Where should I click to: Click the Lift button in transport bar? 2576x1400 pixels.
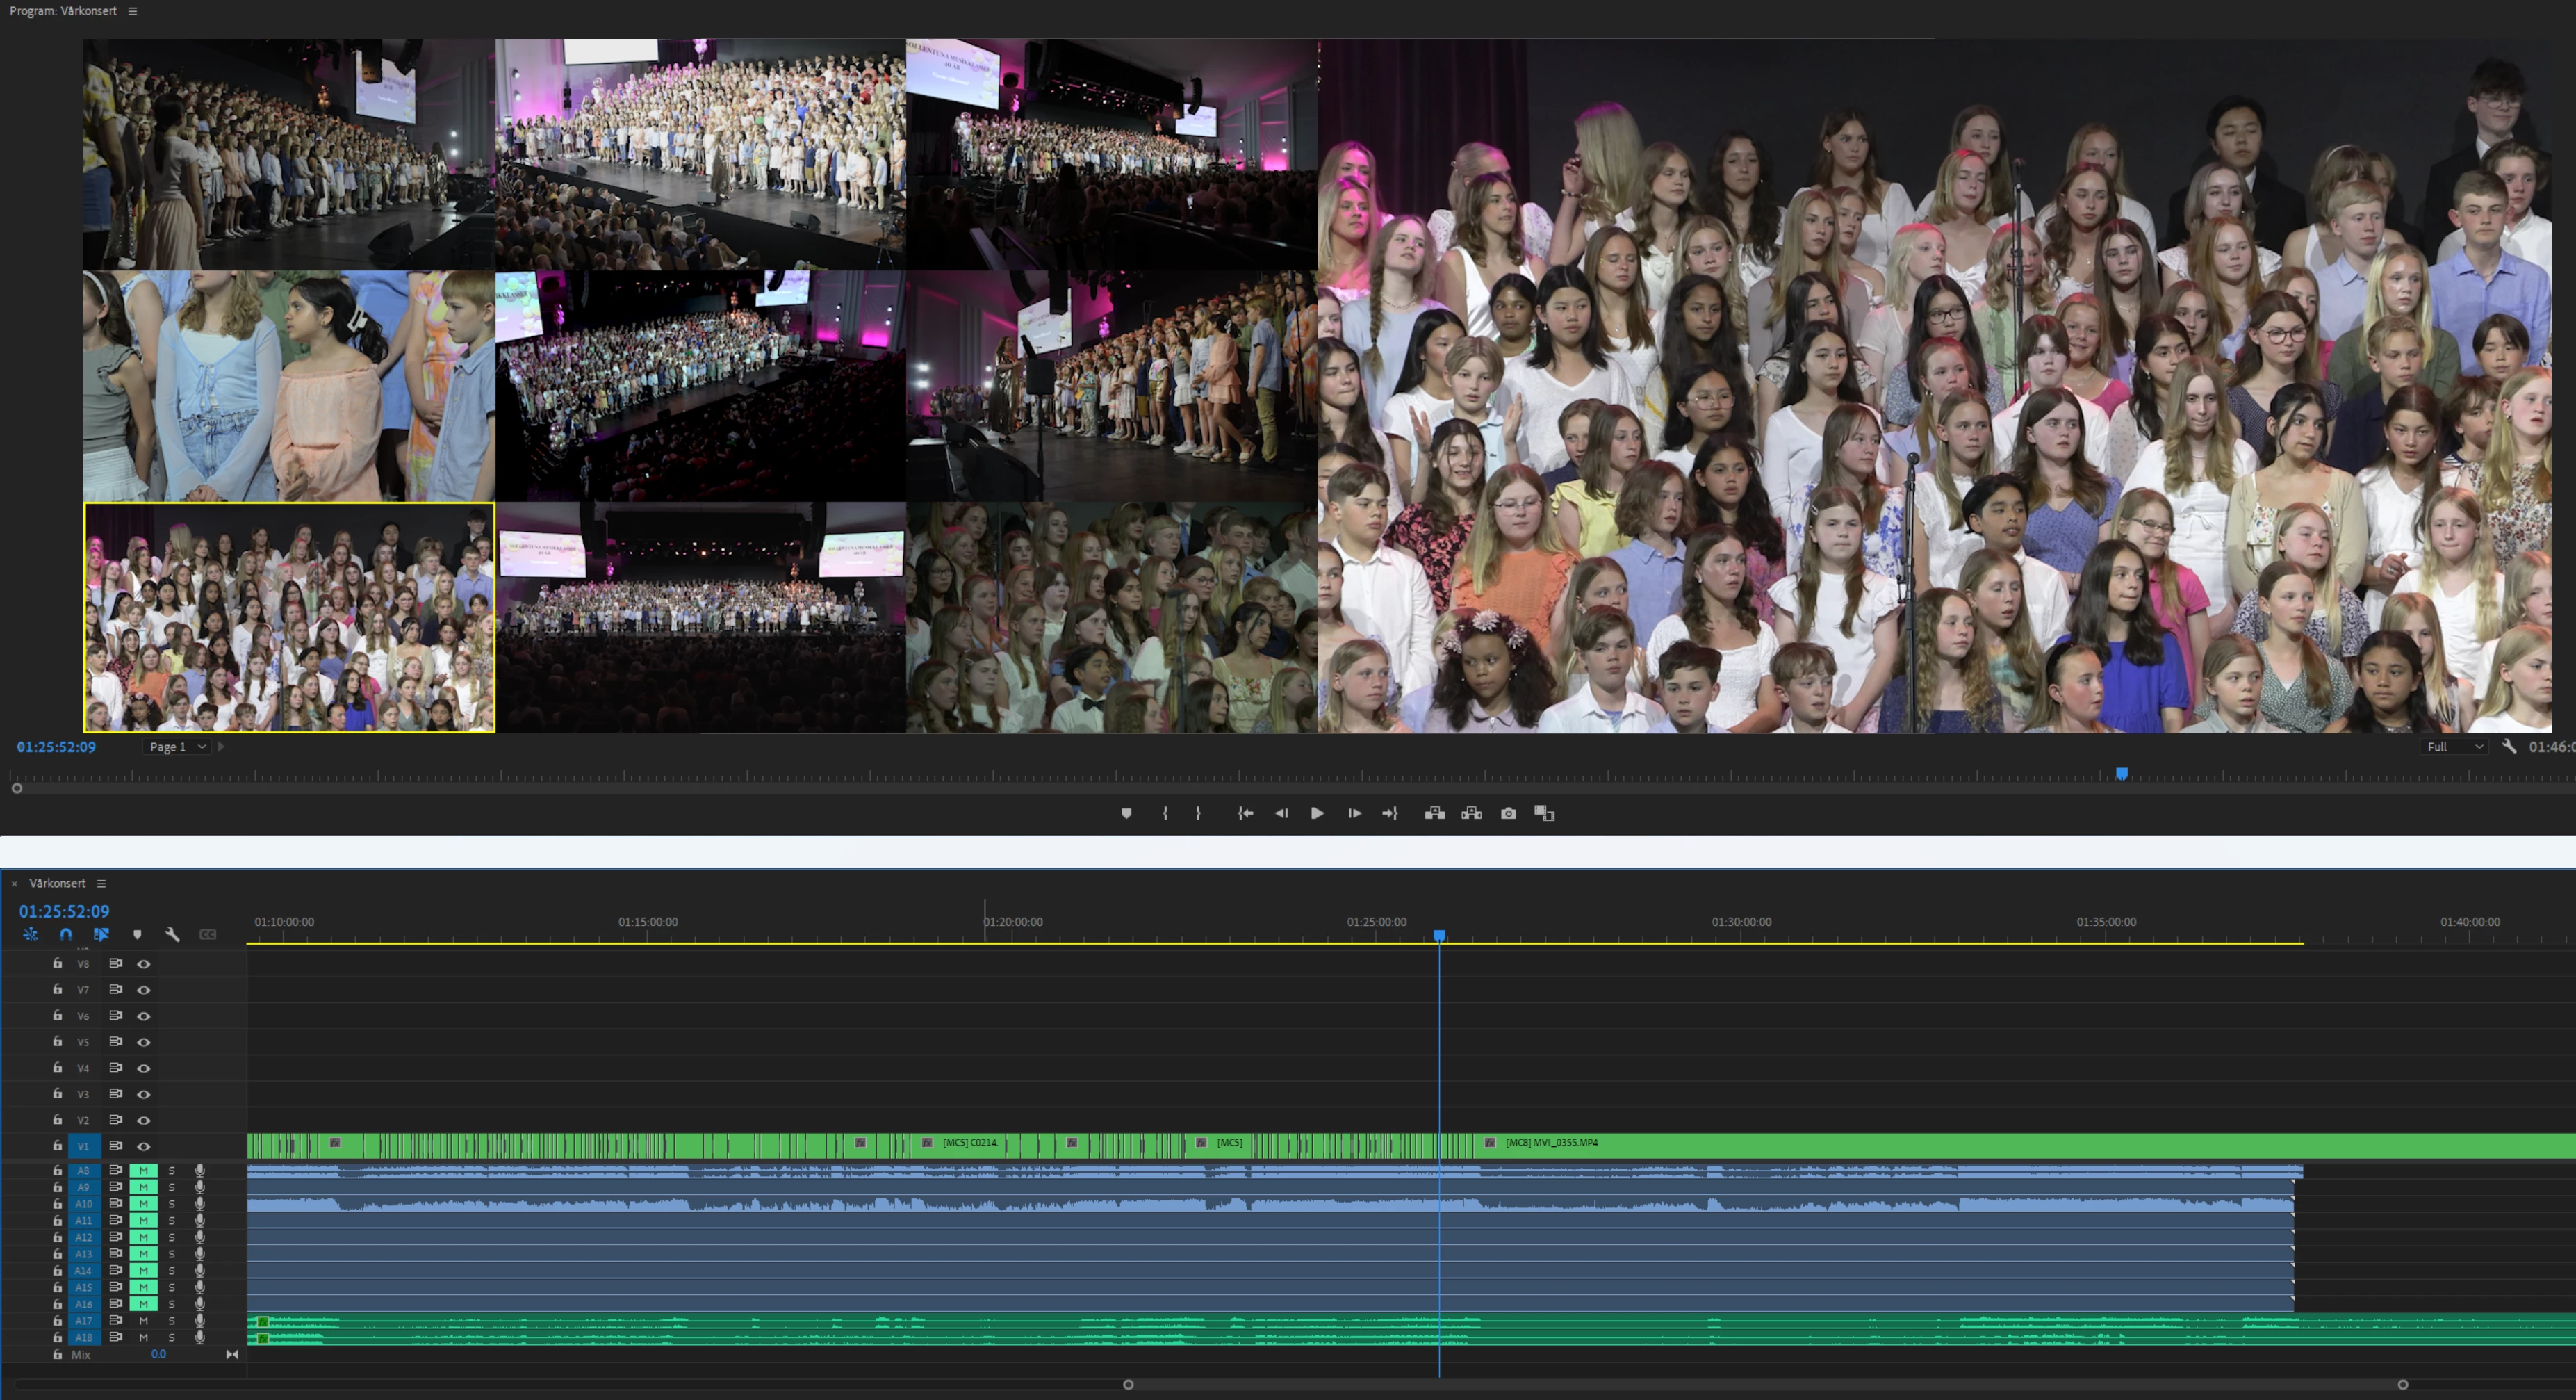coord(1434,813)
